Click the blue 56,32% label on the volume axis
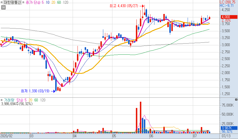238x139 pixels. 227,131
